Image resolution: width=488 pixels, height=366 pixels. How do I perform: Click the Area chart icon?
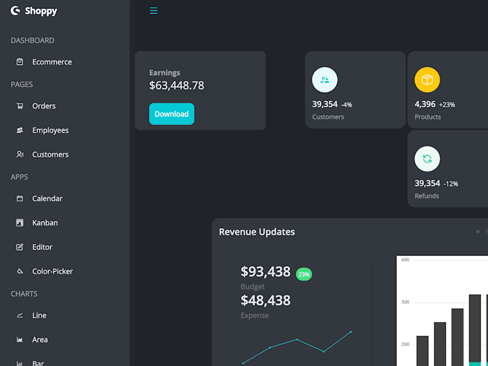click(20, 340)
